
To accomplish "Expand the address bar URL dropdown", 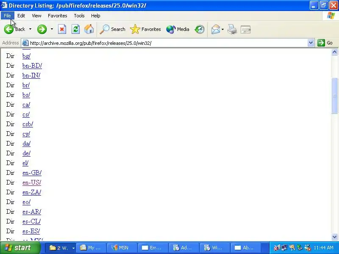I will [311, 43].
